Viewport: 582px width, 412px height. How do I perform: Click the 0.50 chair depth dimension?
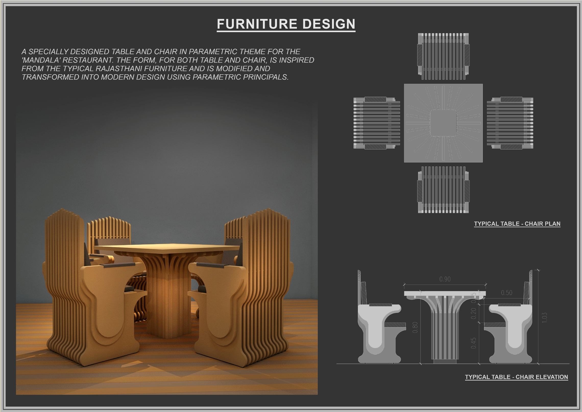point(506,293)
